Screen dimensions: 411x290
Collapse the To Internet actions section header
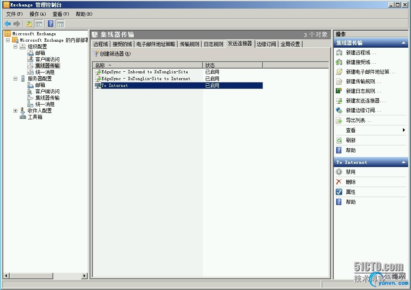coord(403,162)
